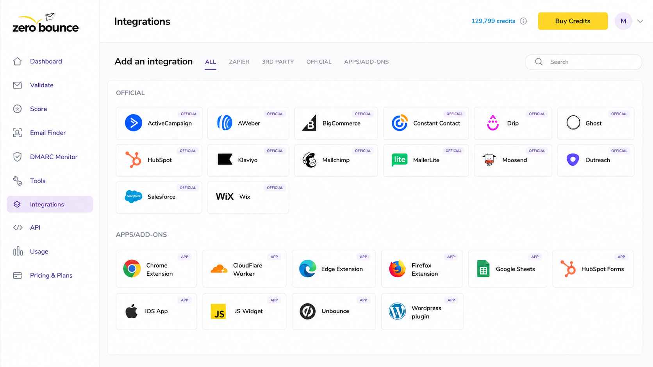Image resolution: width=653 pixels, height=367 pixels.
Task: Open the Unbounce app card
Action: coord(334,311)
